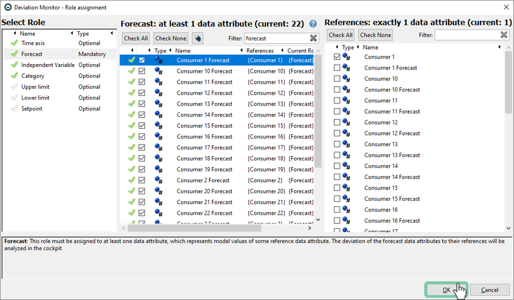Click Check None in the Forecast panel

coord(170,38)
